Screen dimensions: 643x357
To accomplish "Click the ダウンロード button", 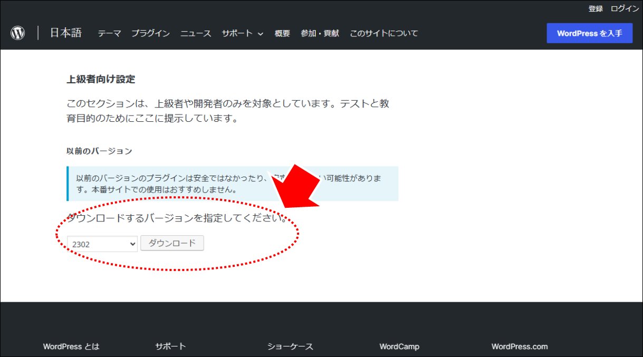I will click(172, 243).
